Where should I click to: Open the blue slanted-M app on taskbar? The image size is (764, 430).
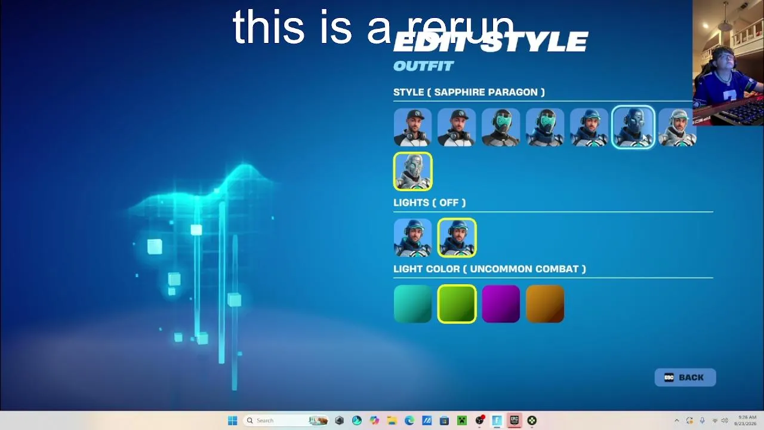(427, 420)
